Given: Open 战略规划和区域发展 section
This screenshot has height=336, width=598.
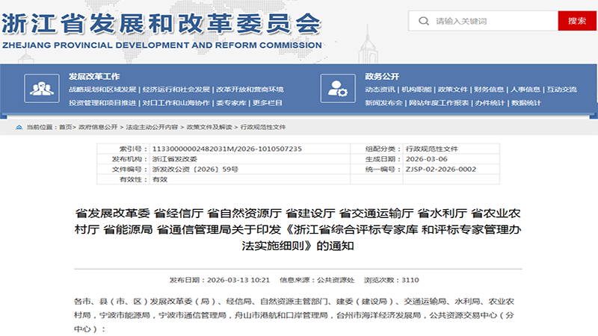Looking at the screenshot, I should (102, 90).
